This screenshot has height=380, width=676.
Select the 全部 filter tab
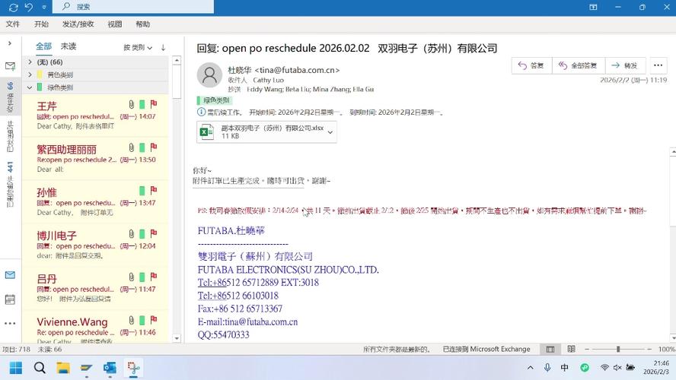tap(43, 46)
